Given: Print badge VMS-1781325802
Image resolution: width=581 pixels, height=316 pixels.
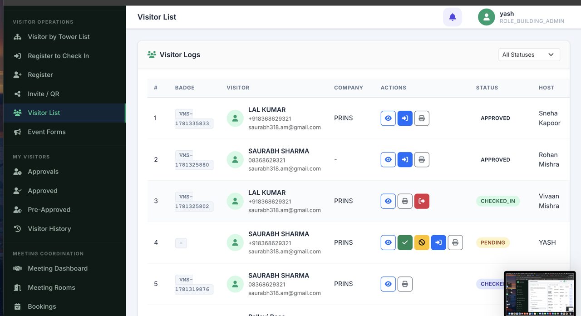Looking at the screenshot, I should [405, 201].
